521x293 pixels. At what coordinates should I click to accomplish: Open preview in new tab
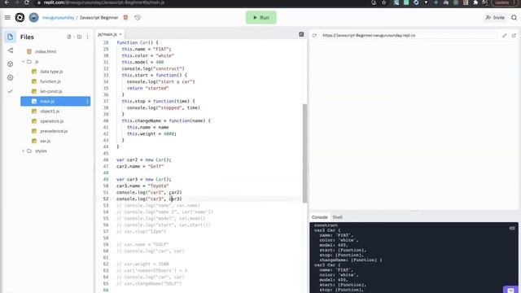pyautogui.click(x=514, y=35)
